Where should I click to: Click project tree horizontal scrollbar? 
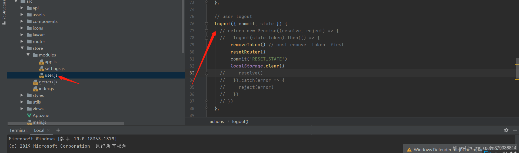[x=66, y=123]
